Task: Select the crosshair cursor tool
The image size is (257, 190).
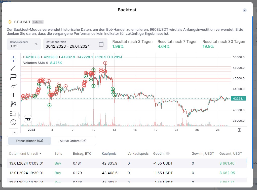Action: pos(13,59)
